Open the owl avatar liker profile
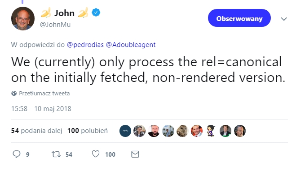The image size is (305, 171). pyautogui.click(x=182, y=131)
